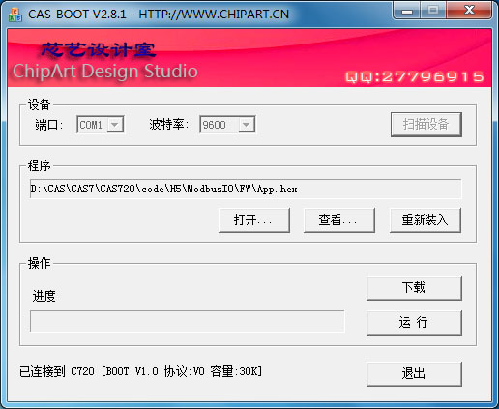Image resolution: width=499 pixels, height=409 pixels.
Task: Click the CAS-BOOT app icon in title bar
Action: tap(15, 15)
